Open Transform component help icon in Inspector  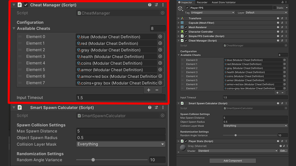[278, 18]
